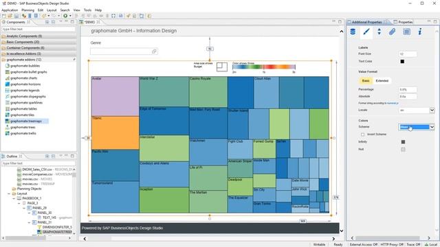Select the Extended value format option
The height and width of the screenshot is (247, 440).
pos(382,81)
